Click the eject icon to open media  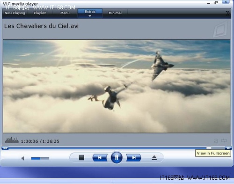[154, 158]
